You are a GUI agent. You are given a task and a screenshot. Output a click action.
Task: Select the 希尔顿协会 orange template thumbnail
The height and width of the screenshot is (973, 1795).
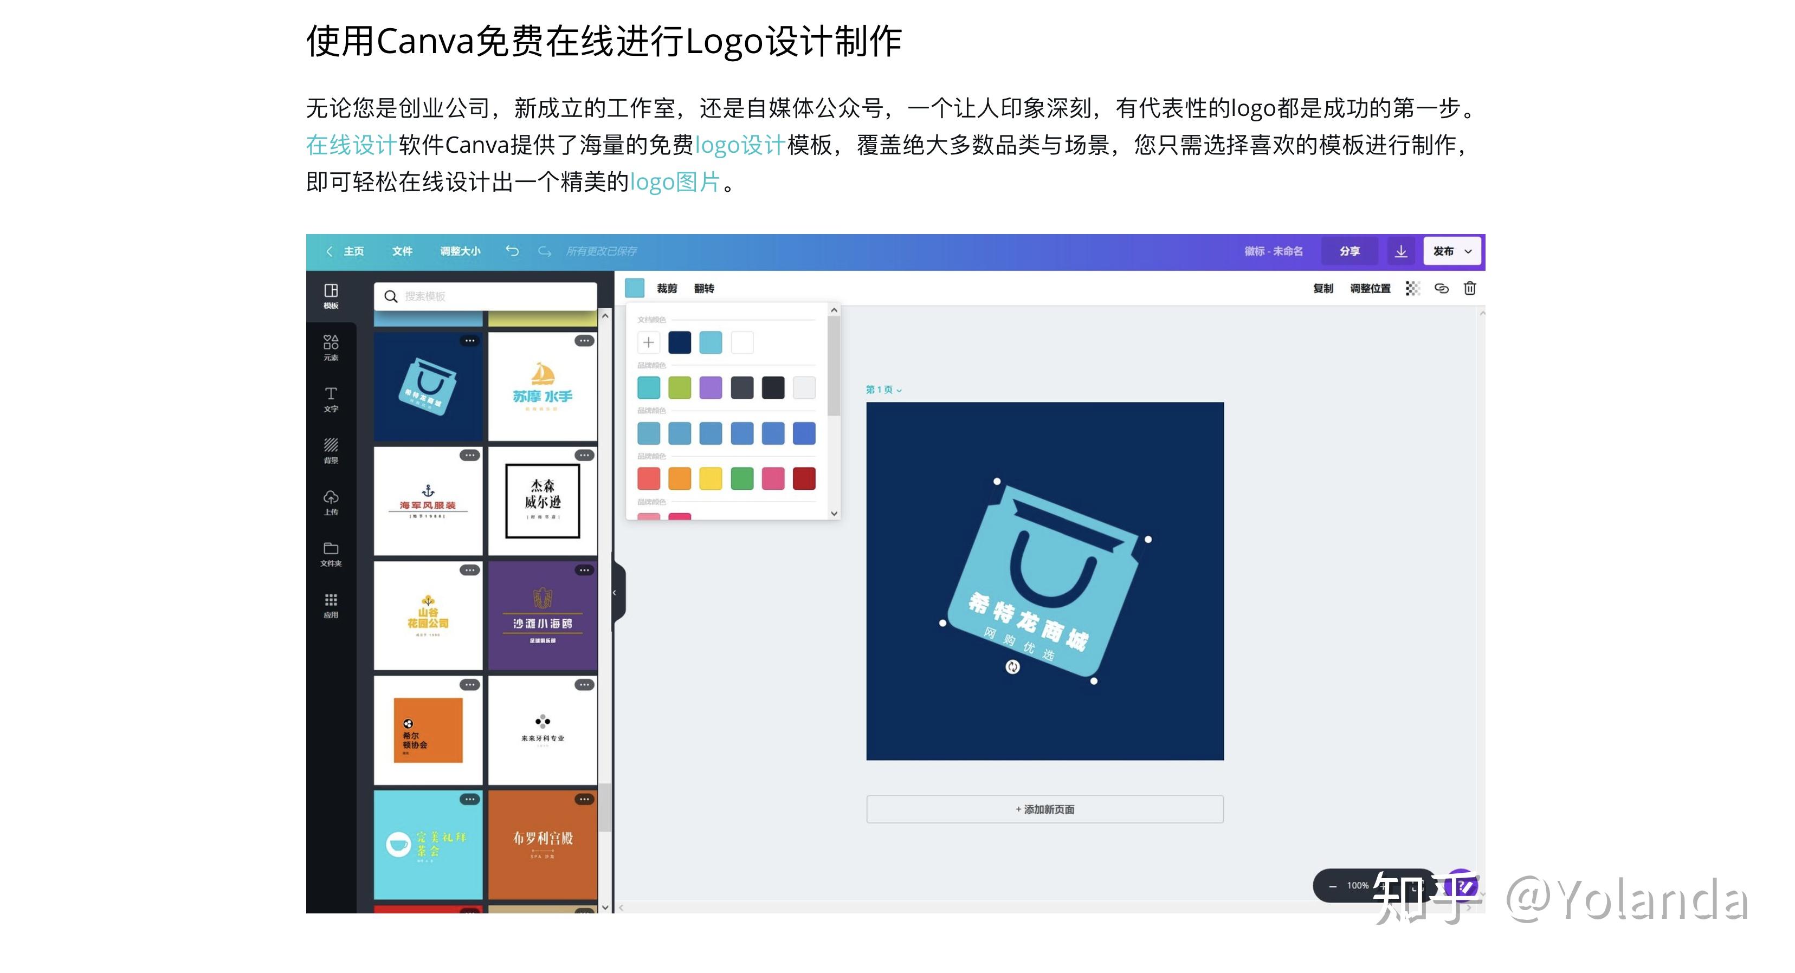428,731
